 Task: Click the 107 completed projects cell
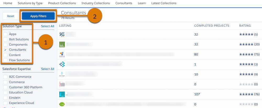pyautogui.click(x=197, y=94)
